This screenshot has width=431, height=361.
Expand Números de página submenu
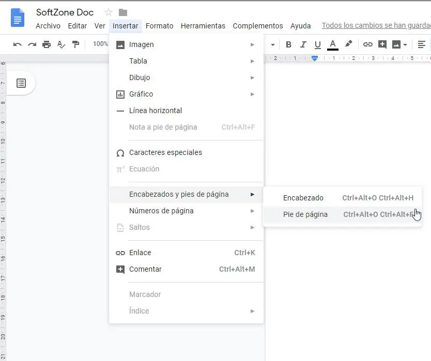[x=186, y=211]
